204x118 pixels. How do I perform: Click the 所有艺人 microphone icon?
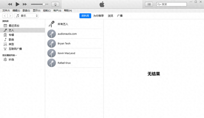tap(51, 24)
